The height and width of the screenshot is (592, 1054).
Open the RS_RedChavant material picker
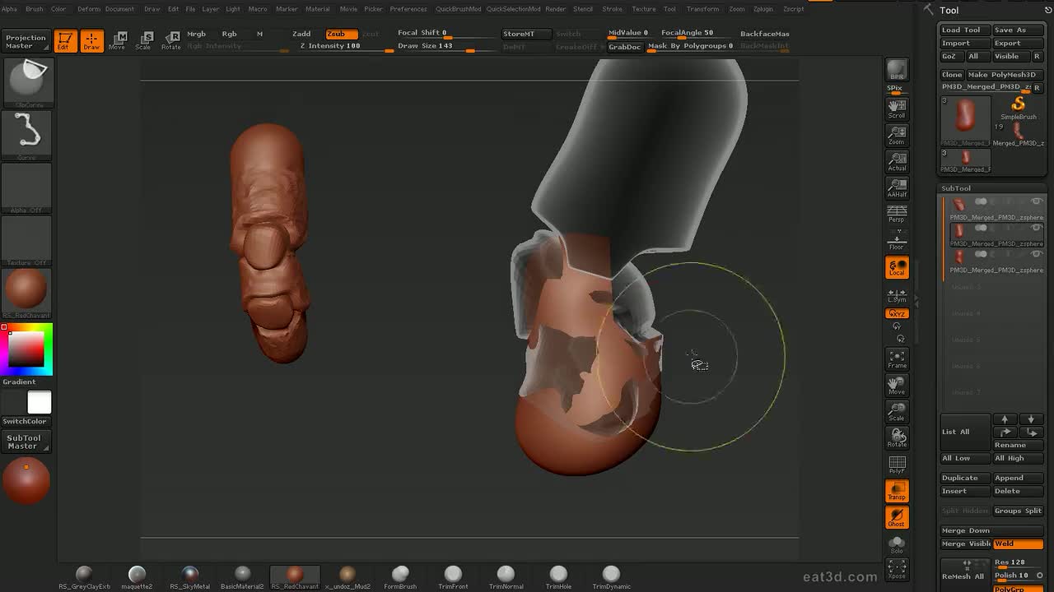pos(27,293)
